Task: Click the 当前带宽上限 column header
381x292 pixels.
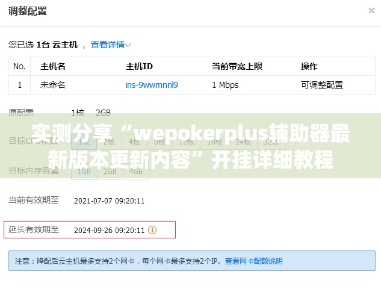Action: tap(237, 66)
